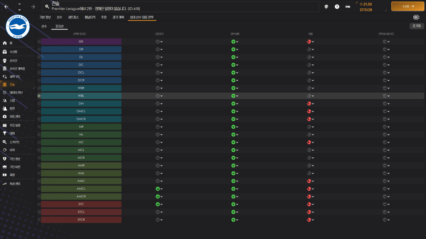
Task: Go forward with the right arrow
Action: [33, 7]
